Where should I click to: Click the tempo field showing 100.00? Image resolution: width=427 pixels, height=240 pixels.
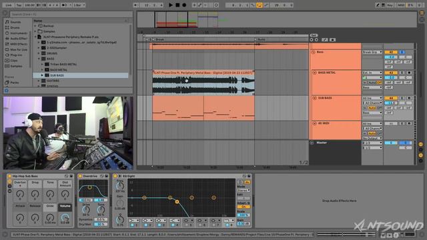[x=29, y=5]
